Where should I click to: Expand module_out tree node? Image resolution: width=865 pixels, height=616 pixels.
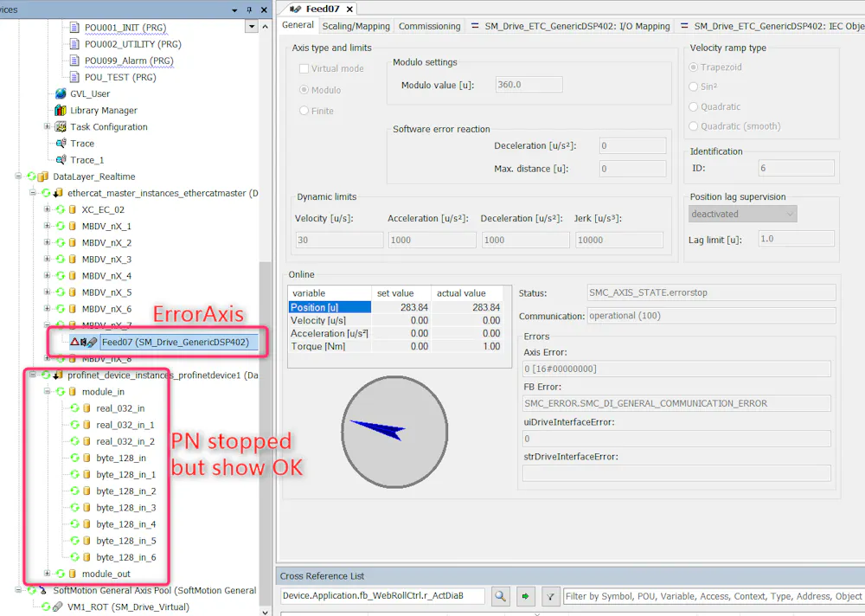(x=47, y=574)
